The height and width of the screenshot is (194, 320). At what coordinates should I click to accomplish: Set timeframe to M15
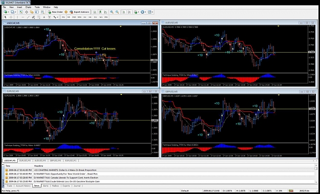coord(74,17)
